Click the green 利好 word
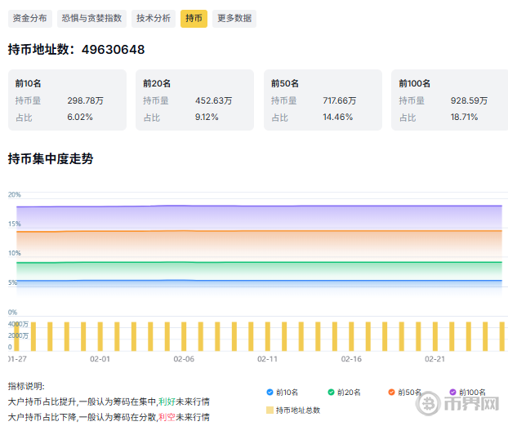Image resolution: width=508 pixels, height=426 pixels. point(167,402)
